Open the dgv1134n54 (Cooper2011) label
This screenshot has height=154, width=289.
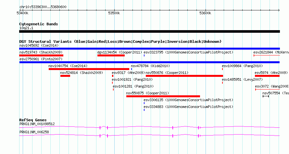[x=119, y=52]
